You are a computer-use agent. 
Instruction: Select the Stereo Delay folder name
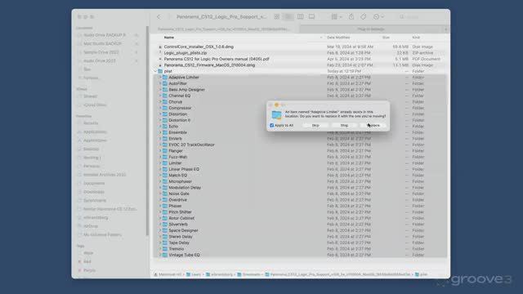point(181,237)
